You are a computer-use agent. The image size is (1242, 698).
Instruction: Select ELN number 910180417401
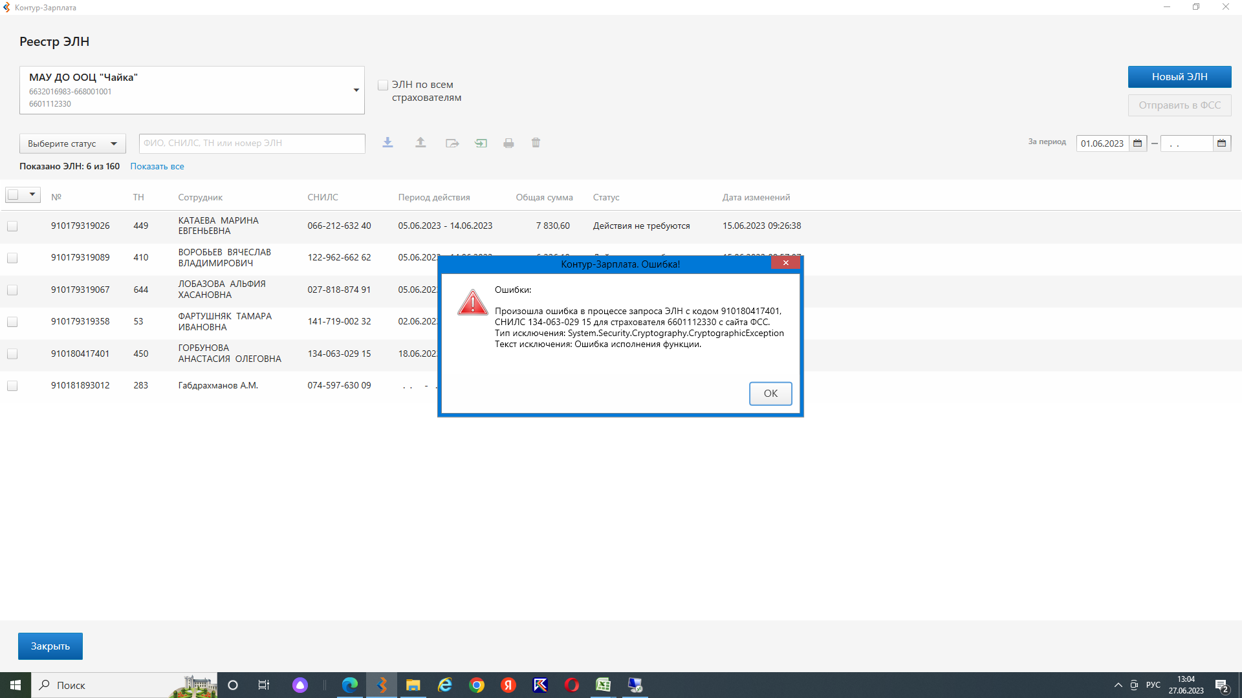point(80,354)
